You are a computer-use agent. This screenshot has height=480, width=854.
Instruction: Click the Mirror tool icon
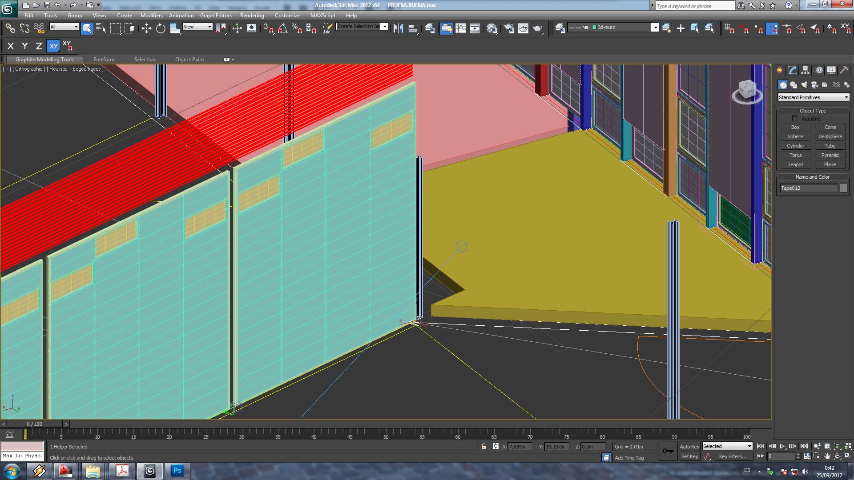click(398, 28)
